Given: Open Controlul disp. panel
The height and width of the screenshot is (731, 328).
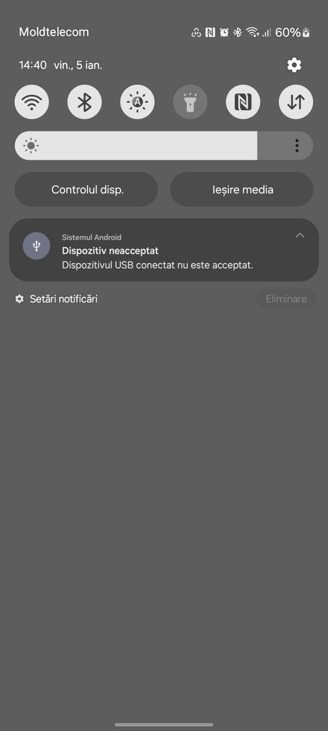Looking at the screenshot, I should (x=86, y=190).
